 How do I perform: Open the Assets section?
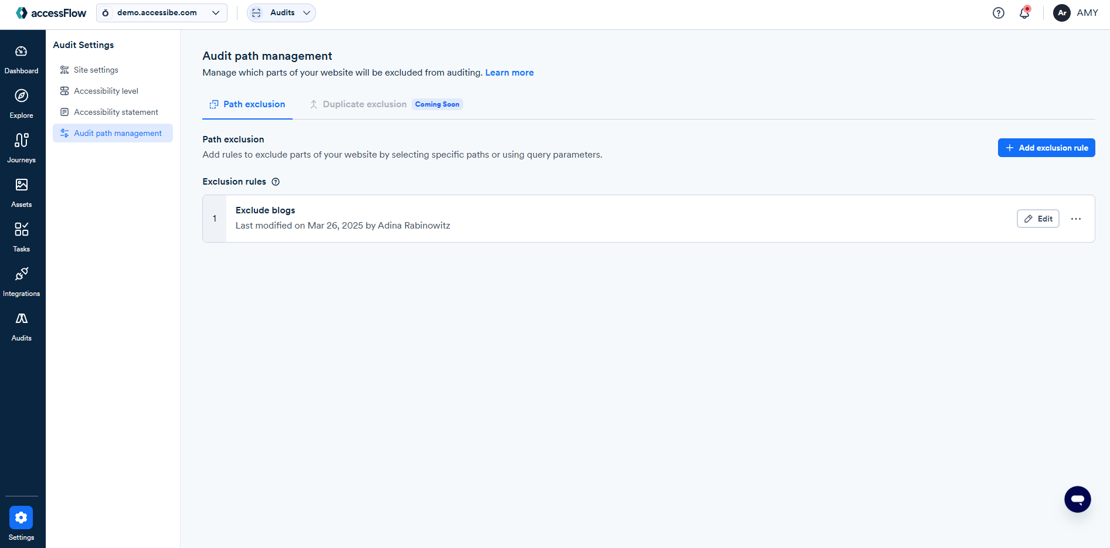pos(22,193)
